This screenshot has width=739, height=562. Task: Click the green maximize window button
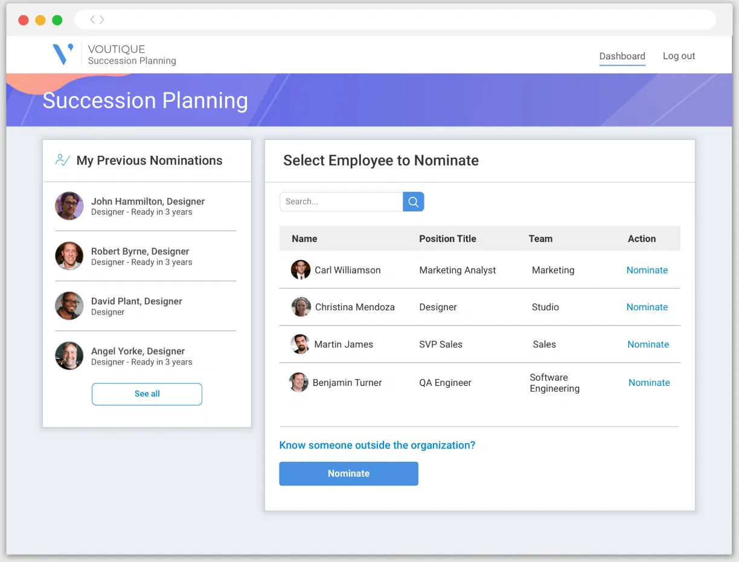pos(57,20)
